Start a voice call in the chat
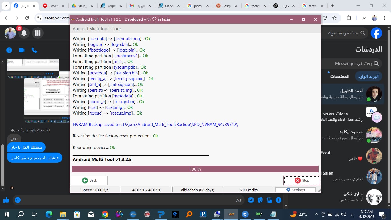 coord(34,50)
